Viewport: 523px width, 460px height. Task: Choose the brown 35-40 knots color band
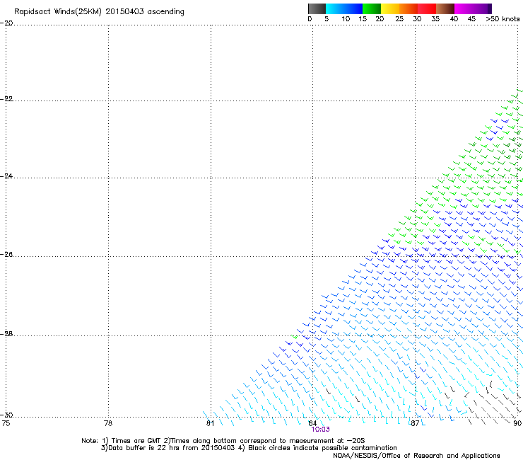pos(445,8)
